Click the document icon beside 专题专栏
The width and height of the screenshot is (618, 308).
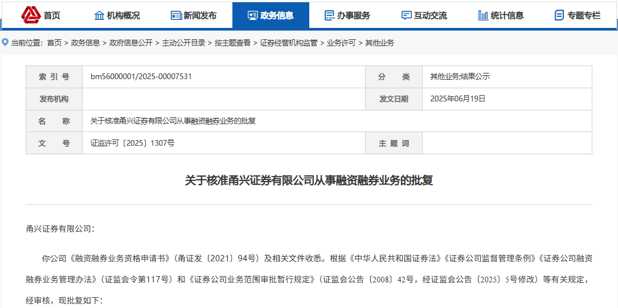(x=559, y=16)
